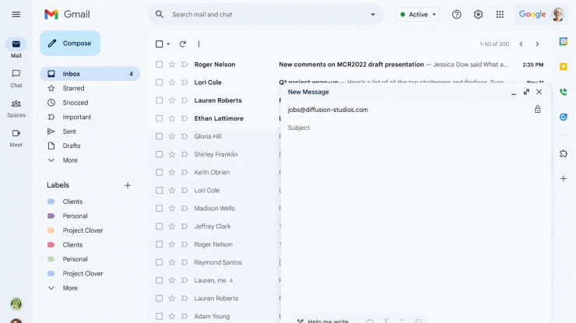Open Google Tasks side panel
This screenshot has height=323, width=576.
pos(563,117)
